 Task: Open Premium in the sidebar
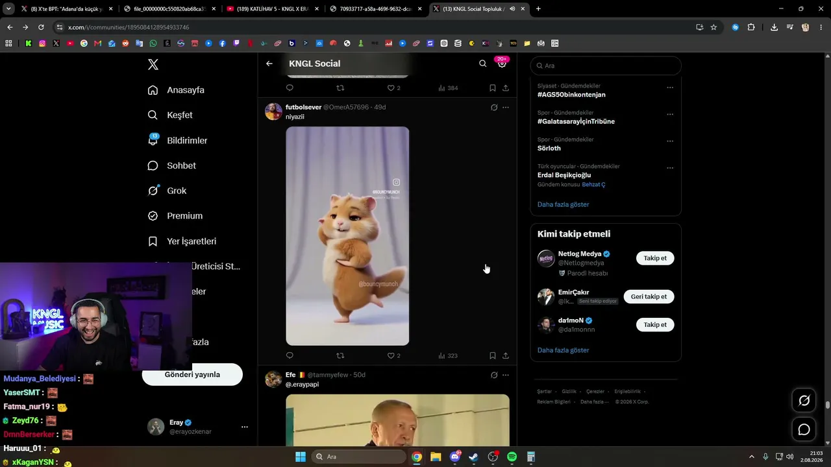(x=175, y=216)
